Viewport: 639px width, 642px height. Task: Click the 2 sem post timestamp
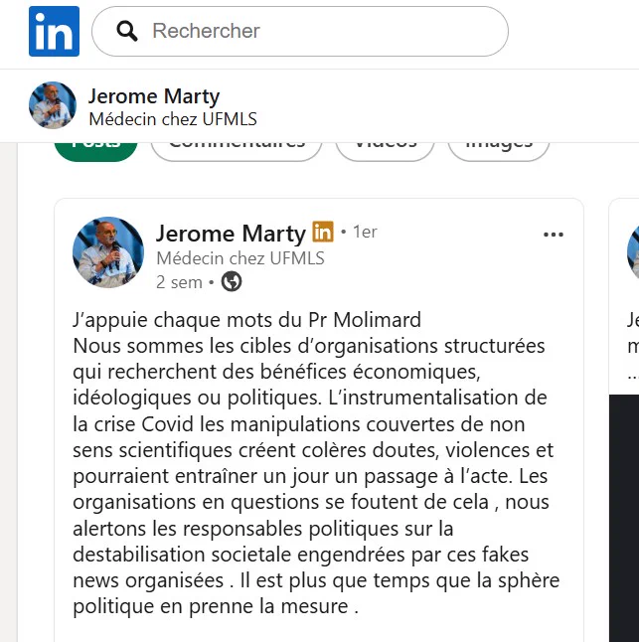point(179,282)
